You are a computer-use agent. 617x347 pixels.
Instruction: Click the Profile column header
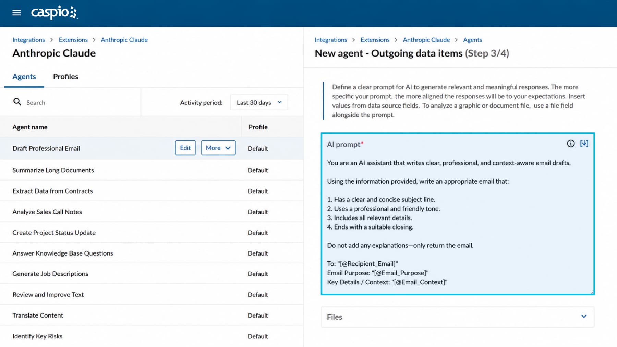tap(258, 127)
